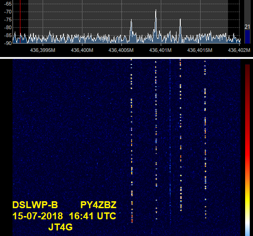Click the 21 value above the level bar
This screenshot has height=236, width=253.
click(x=247, y=27)
